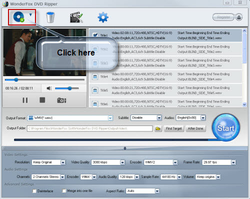
Task: Open the blue gear settings icon
Action: pyautogui.click(x=103, y=17)
